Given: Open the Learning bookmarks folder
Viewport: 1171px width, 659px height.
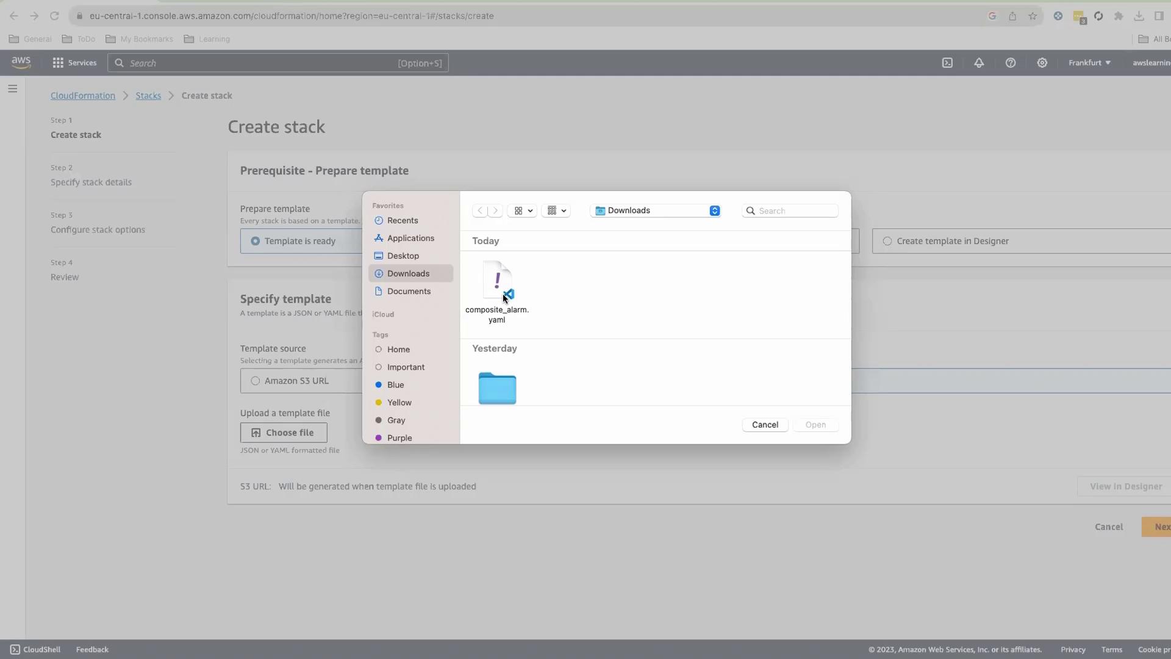Looking at the screenshot, I should coord(207,39).
